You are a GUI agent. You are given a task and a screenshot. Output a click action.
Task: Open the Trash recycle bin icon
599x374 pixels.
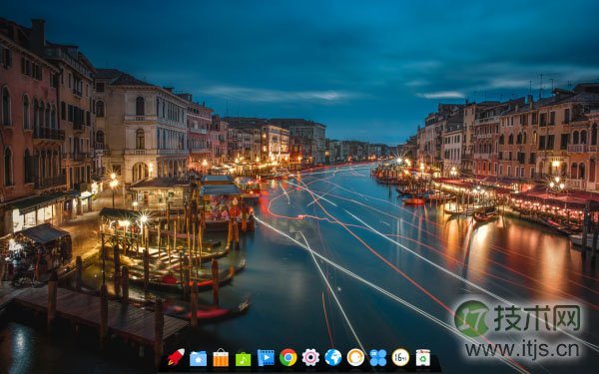[423, 358]
